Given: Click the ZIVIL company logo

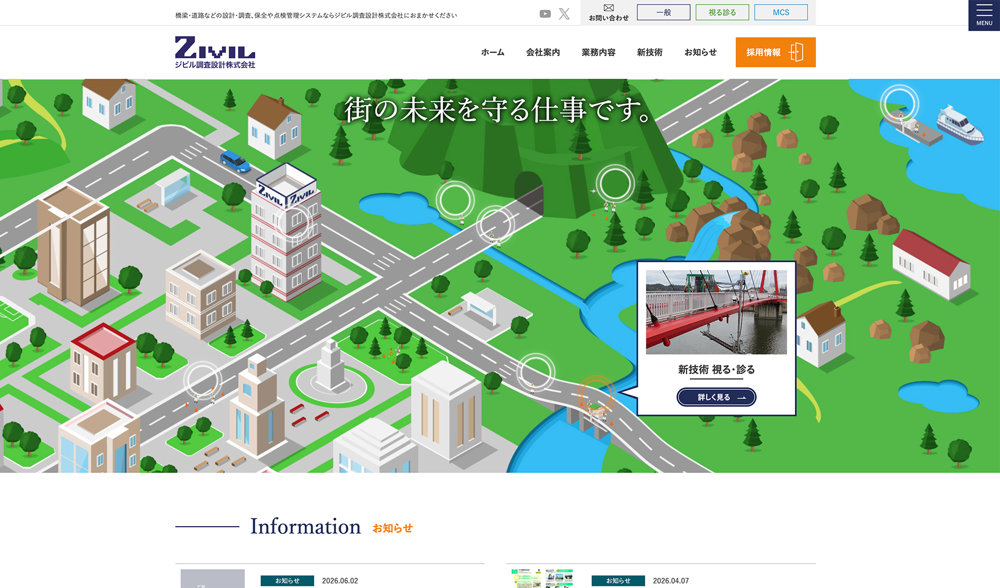Looking at the screenshot, I should click(x=215, y=52).
